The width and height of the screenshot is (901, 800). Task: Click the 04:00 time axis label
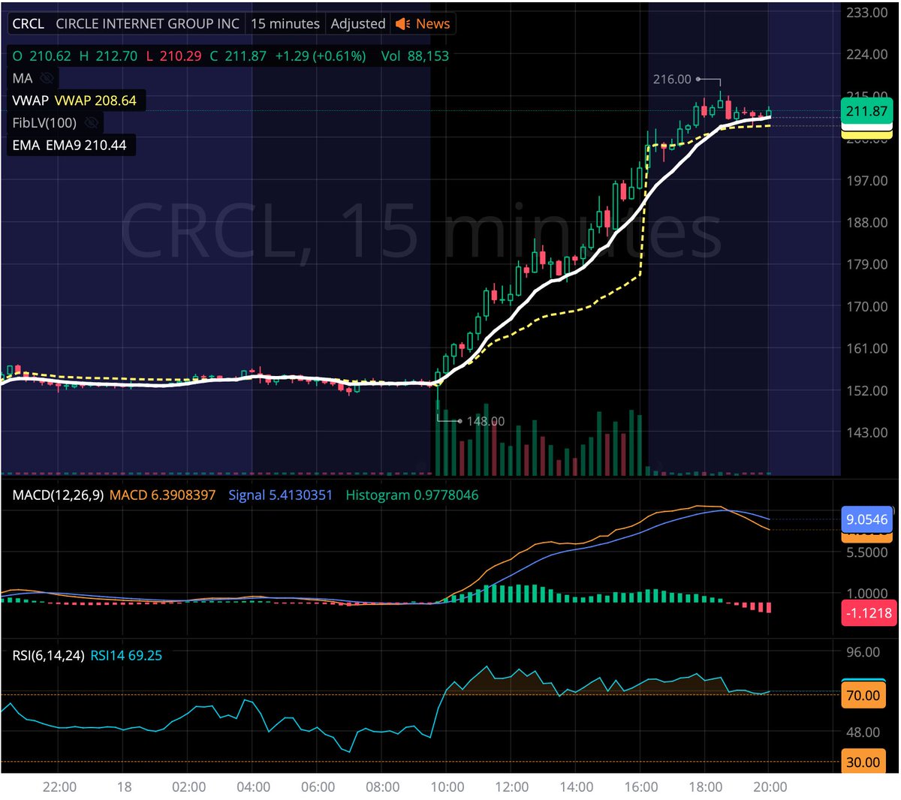pos(253,787)
